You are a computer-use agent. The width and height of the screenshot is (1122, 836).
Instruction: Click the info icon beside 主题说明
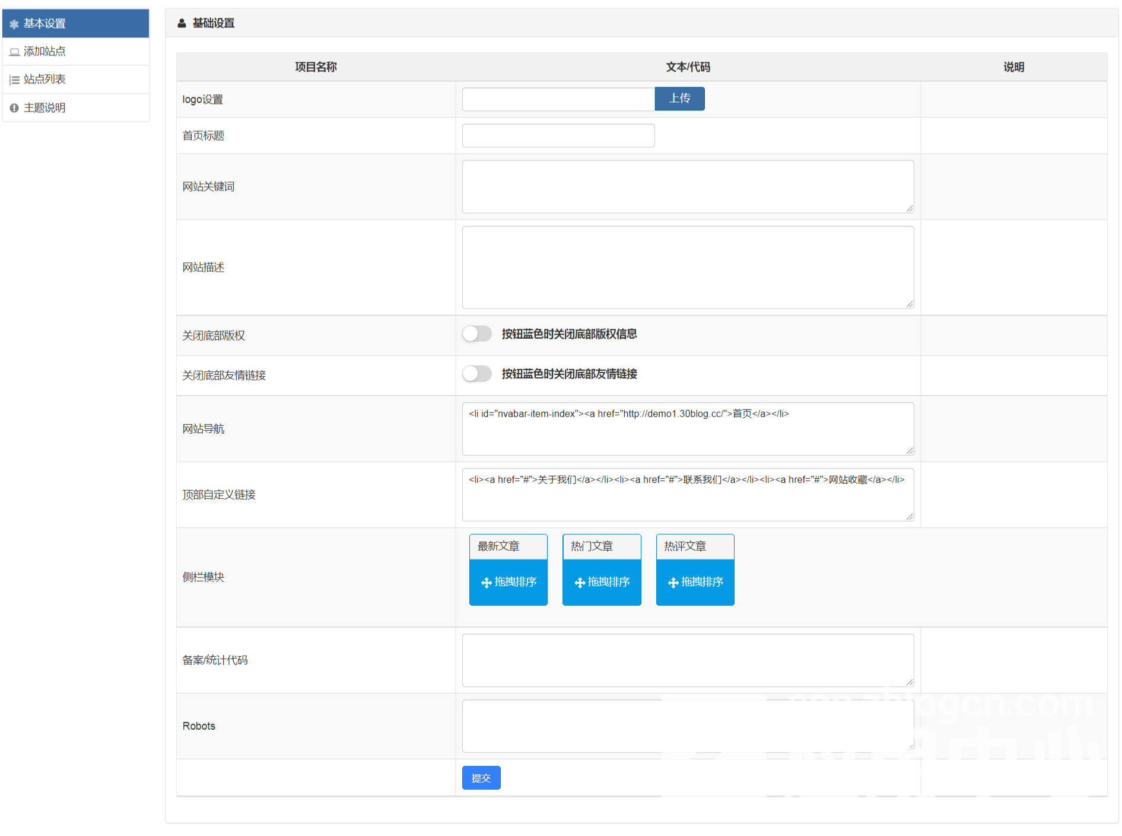[x=14, y=108]
